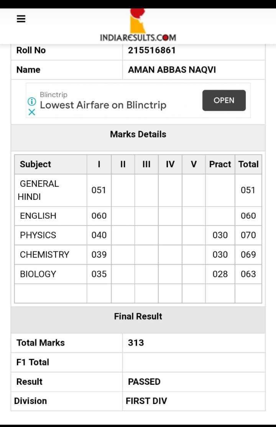This screenshot has width=276, height=427.
Task: Click CHEMISTRY practical marks 030
Action: 220,254
